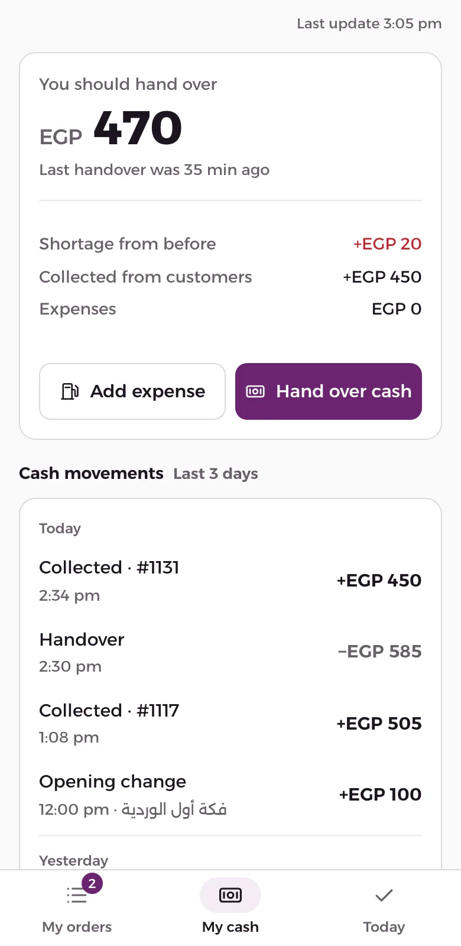Tap the fuel pump icon on Add expense
The image size is (461, 946).
point(70,391)
